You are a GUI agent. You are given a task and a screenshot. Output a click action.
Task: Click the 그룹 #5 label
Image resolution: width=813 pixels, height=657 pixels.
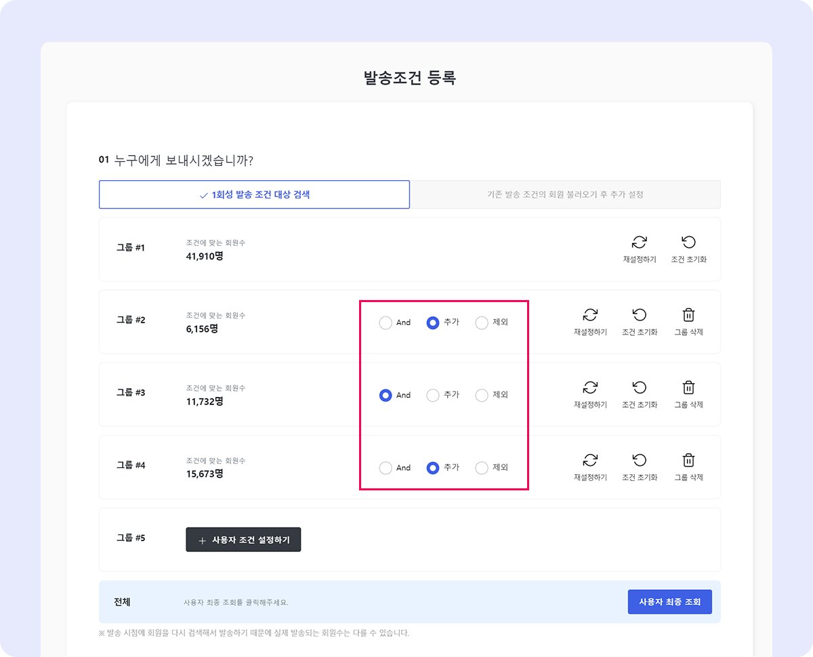coord(131,538)
